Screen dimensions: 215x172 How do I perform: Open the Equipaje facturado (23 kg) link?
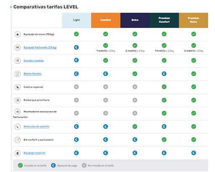click(40, 47)
